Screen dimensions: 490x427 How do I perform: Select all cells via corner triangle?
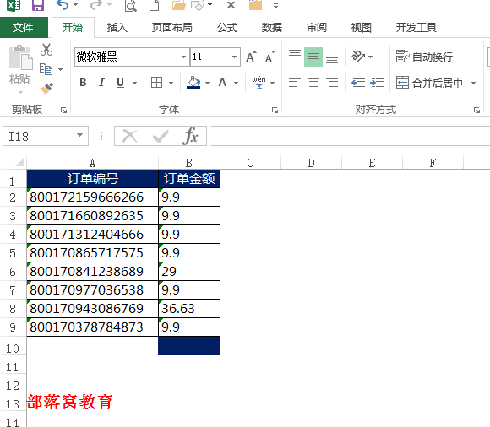coord(19,162)
